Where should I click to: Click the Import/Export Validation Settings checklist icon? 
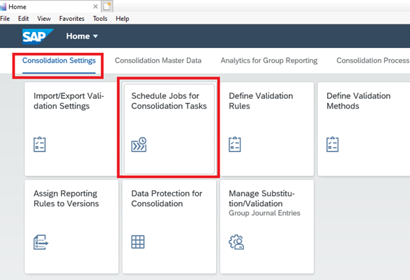[x=40, y=144]
